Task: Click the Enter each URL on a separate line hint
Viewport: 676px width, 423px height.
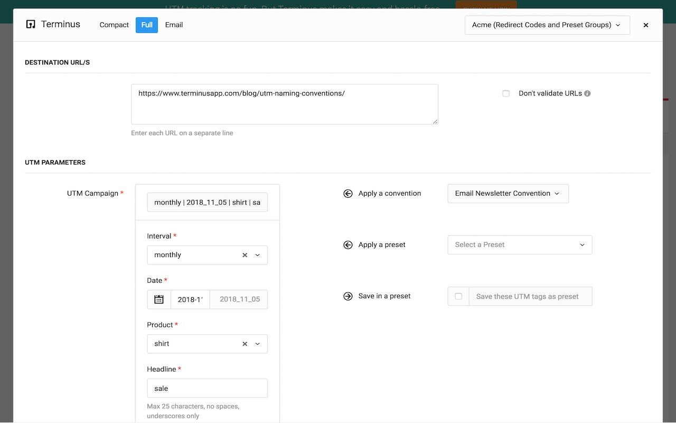Action: (182, 133)
